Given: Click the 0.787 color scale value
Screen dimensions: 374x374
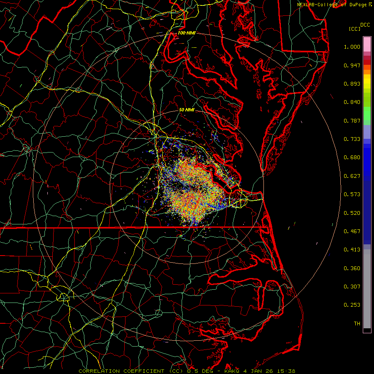Looking at the screenshot, I should (x=352, y=121).
